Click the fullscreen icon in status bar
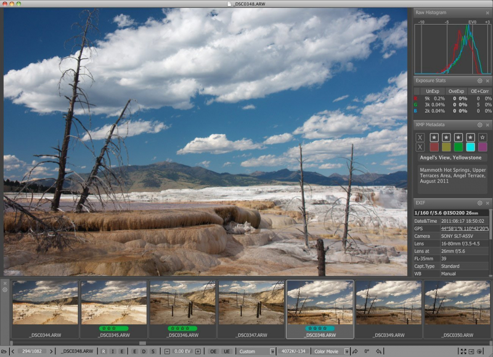This screenshot has width=493, height=357. [x=463, y=351]
